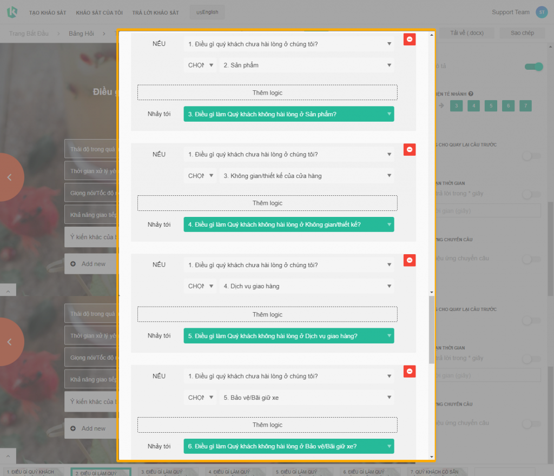Screen dimensions: 554x476
Task: Toggle upper Hiệu ứng chuyển câu switch
Action: coord(531,259)
